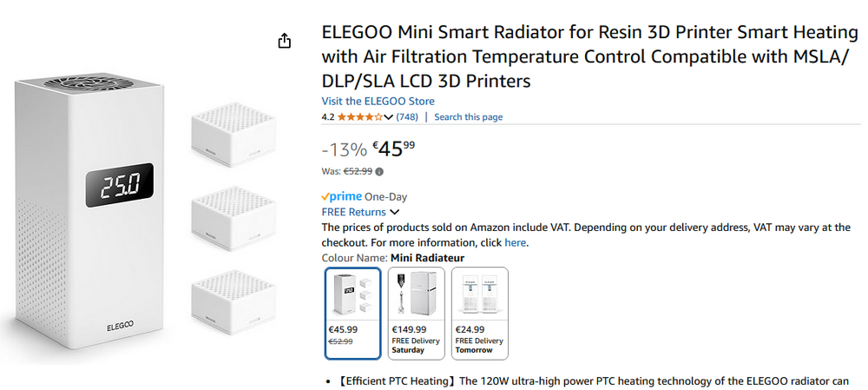Click the share icon above product image
The height and width of the screenshot is (390, 868).
pos(284,41)
